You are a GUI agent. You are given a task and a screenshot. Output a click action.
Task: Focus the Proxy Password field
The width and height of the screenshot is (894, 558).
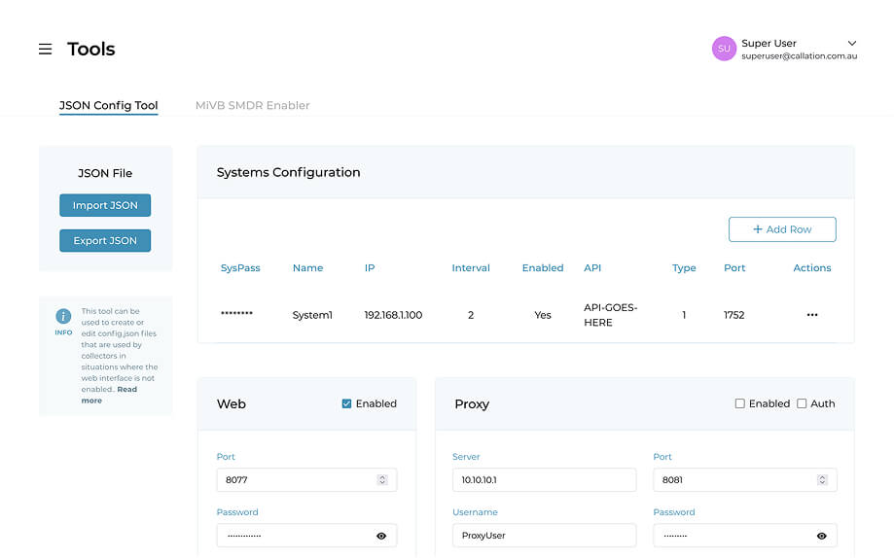pos(744,536)
